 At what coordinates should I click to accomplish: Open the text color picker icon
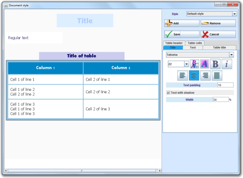[194, 64]
